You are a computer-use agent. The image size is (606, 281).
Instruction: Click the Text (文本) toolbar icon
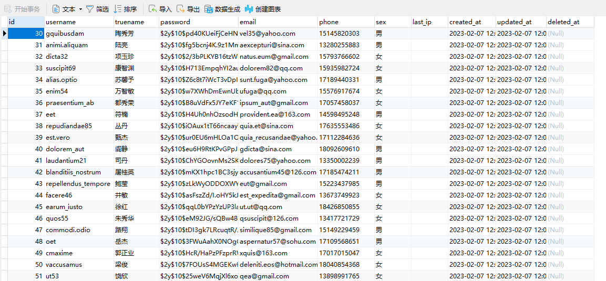point(56,9)
